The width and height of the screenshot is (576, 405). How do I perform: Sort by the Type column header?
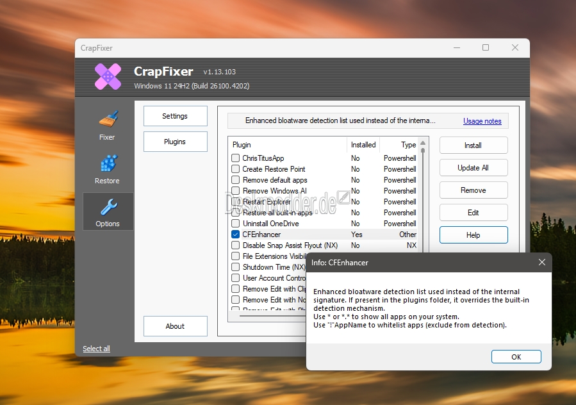[x=399, y=145]
